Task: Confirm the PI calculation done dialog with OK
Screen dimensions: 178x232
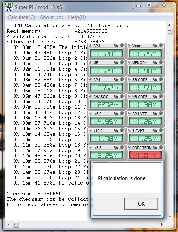Action: tap(141, 204)
